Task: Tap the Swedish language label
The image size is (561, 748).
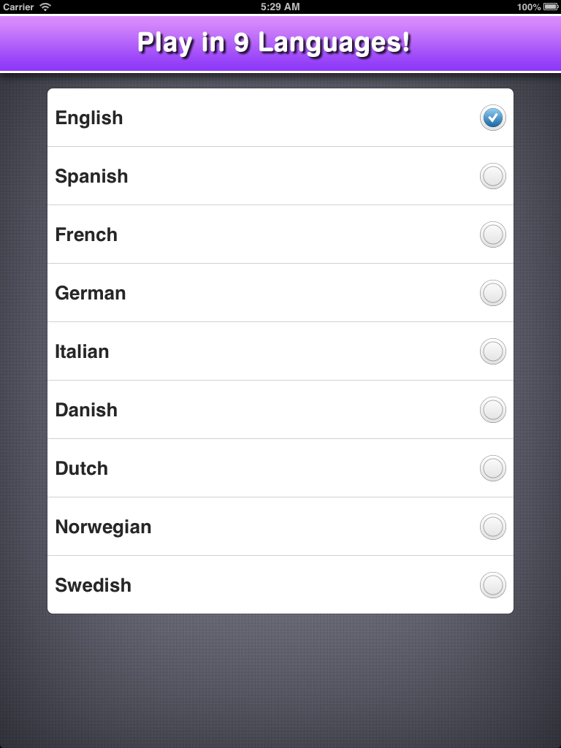Action: click(93, 585)
